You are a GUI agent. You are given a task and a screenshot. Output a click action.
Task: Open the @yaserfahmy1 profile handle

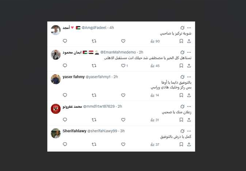98,77
